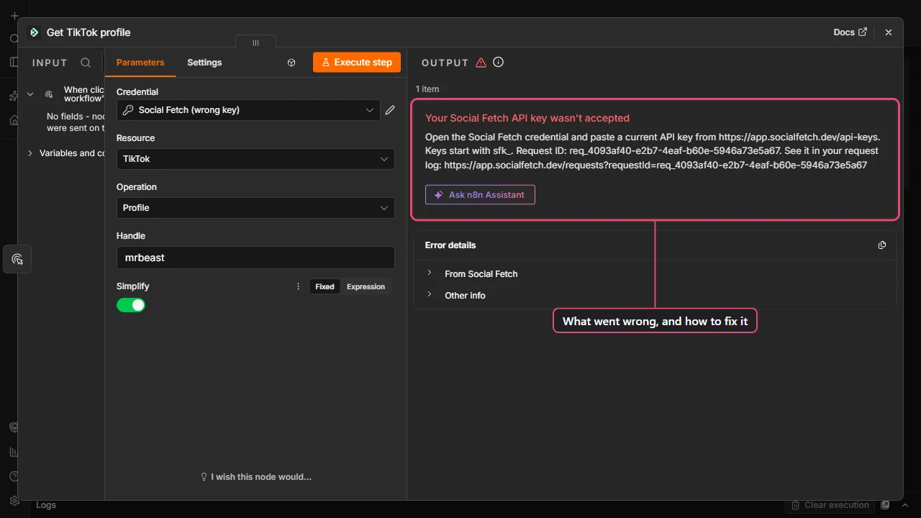This screenshot has width=921, height=518.
Task: Click the floating manual trigger cursor icon
Action: 17,259
